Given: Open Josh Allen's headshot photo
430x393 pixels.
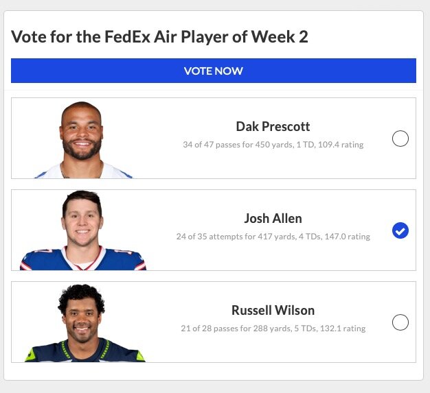Looking at the screenshot, I should tap(83, 230).
